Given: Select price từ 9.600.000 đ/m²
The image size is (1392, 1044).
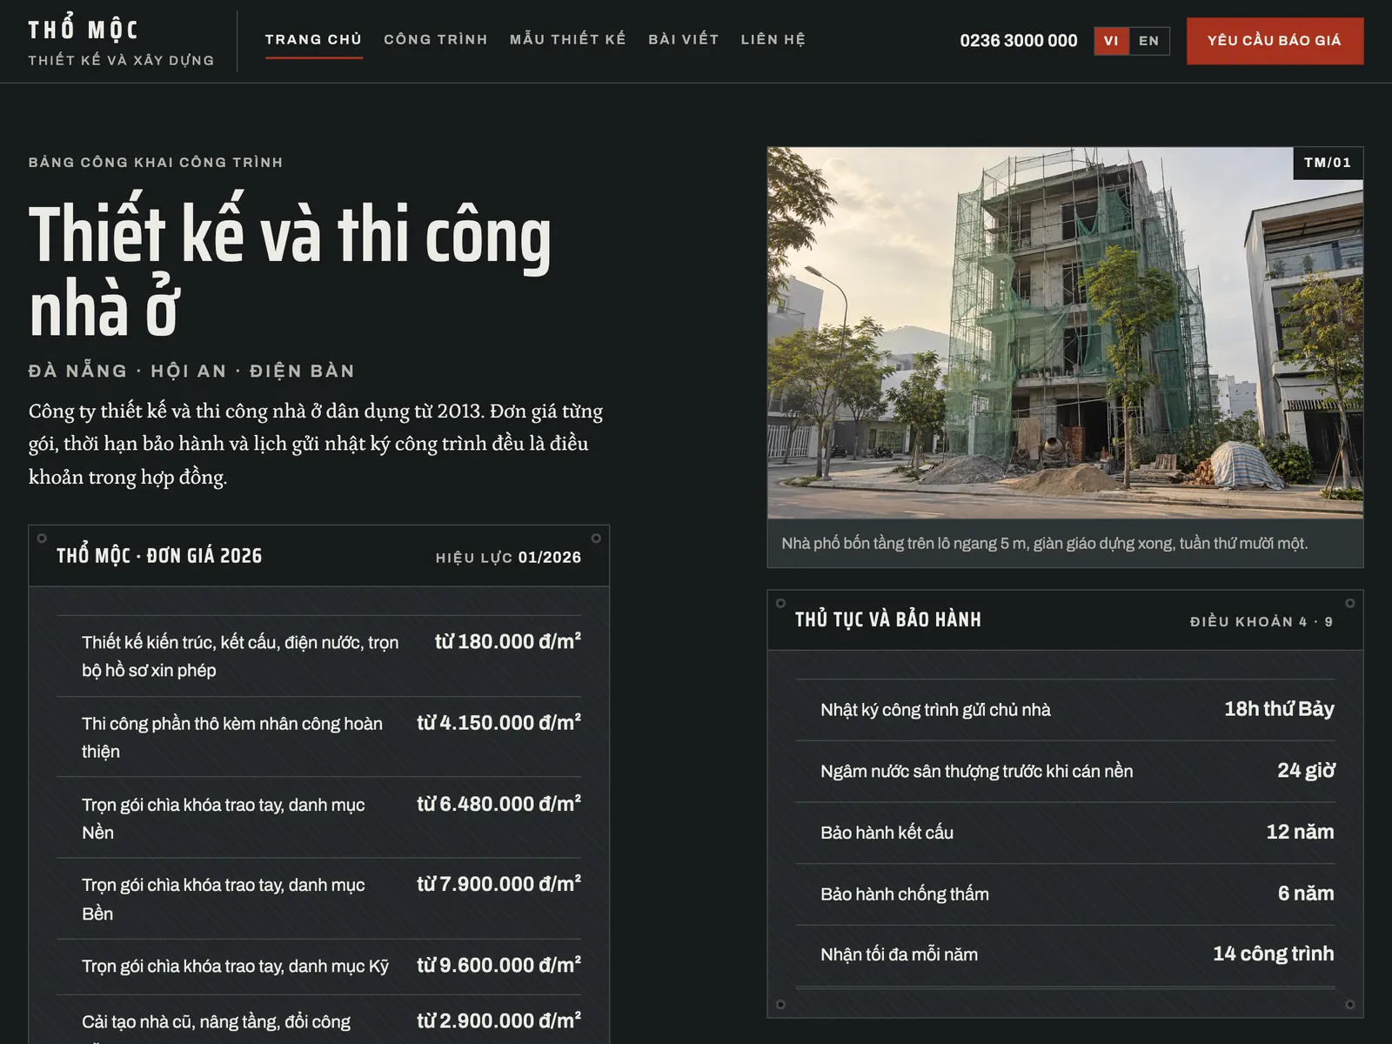Looking at the screenshot, I should click(x=499, y=966).
